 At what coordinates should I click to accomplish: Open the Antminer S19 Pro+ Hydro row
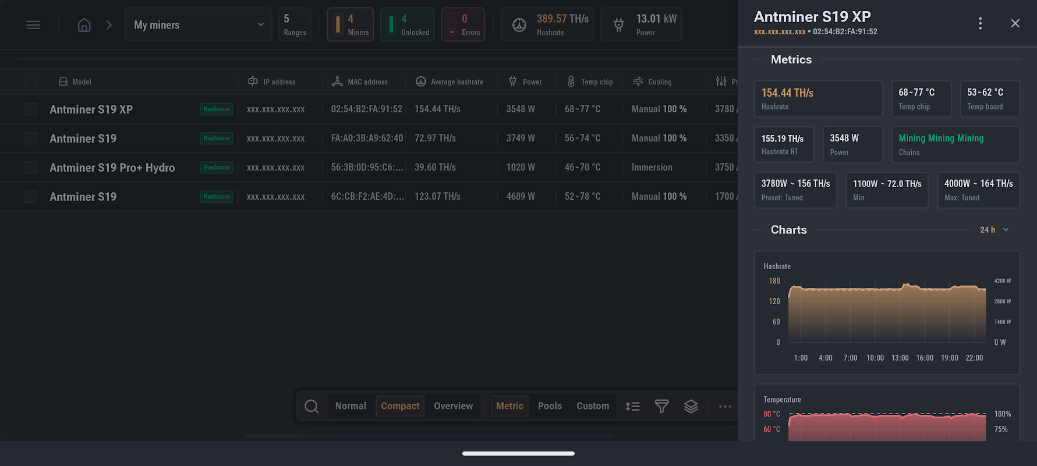pos(112,168)
